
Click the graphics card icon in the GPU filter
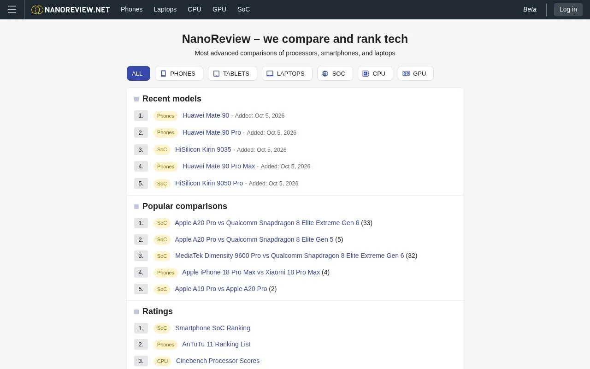pyautogui.click(x=406, y=74)
